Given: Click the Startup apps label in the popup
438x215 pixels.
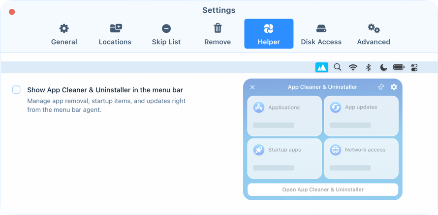Looking at the screenshot, I should pos(284,150).
